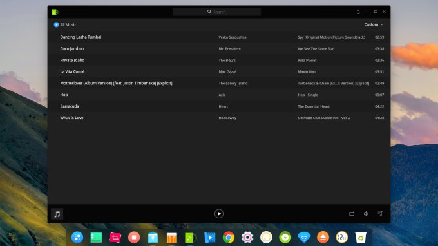Viewport: 438px width, 246px height.
Task: Start playback with the Play button
Action: [x=219, y=214]
